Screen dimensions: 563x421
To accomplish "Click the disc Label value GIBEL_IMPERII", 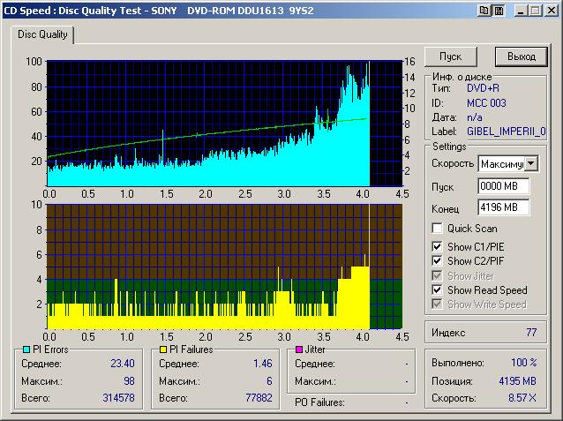I will (506, 132).
